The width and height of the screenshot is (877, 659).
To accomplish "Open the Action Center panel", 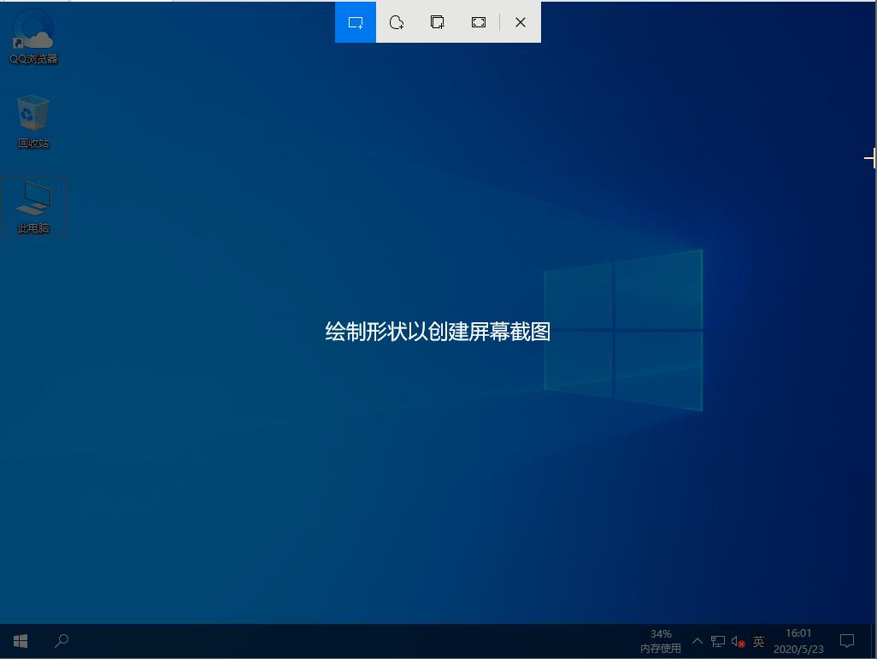I will point(846,640).
